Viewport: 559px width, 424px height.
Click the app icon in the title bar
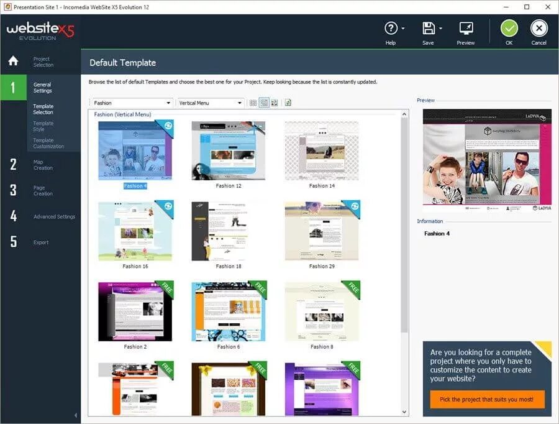(7, 7)
